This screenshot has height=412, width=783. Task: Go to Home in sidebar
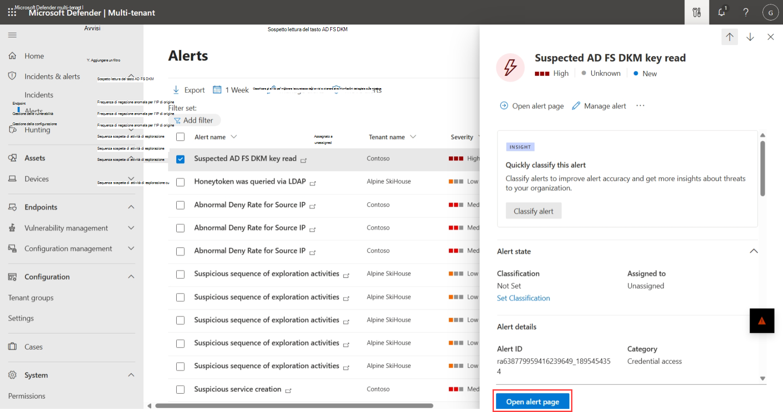click(x=34, y=56)
